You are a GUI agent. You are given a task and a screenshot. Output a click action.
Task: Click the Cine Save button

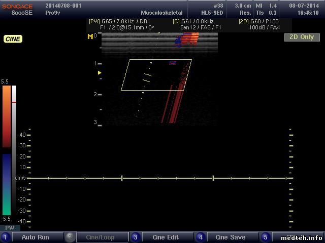(230, 237)
